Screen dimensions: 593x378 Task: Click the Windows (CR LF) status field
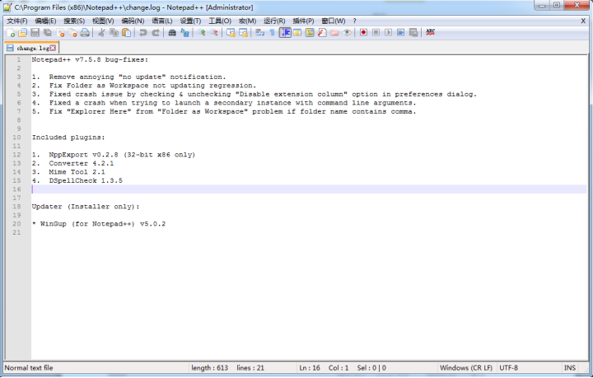466,368
